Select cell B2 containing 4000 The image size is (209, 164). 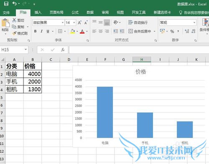tap(33, 74)
